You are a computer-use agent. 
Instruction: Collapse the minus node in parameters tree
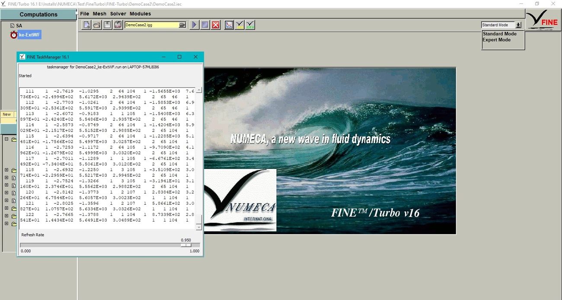point(6,139)
